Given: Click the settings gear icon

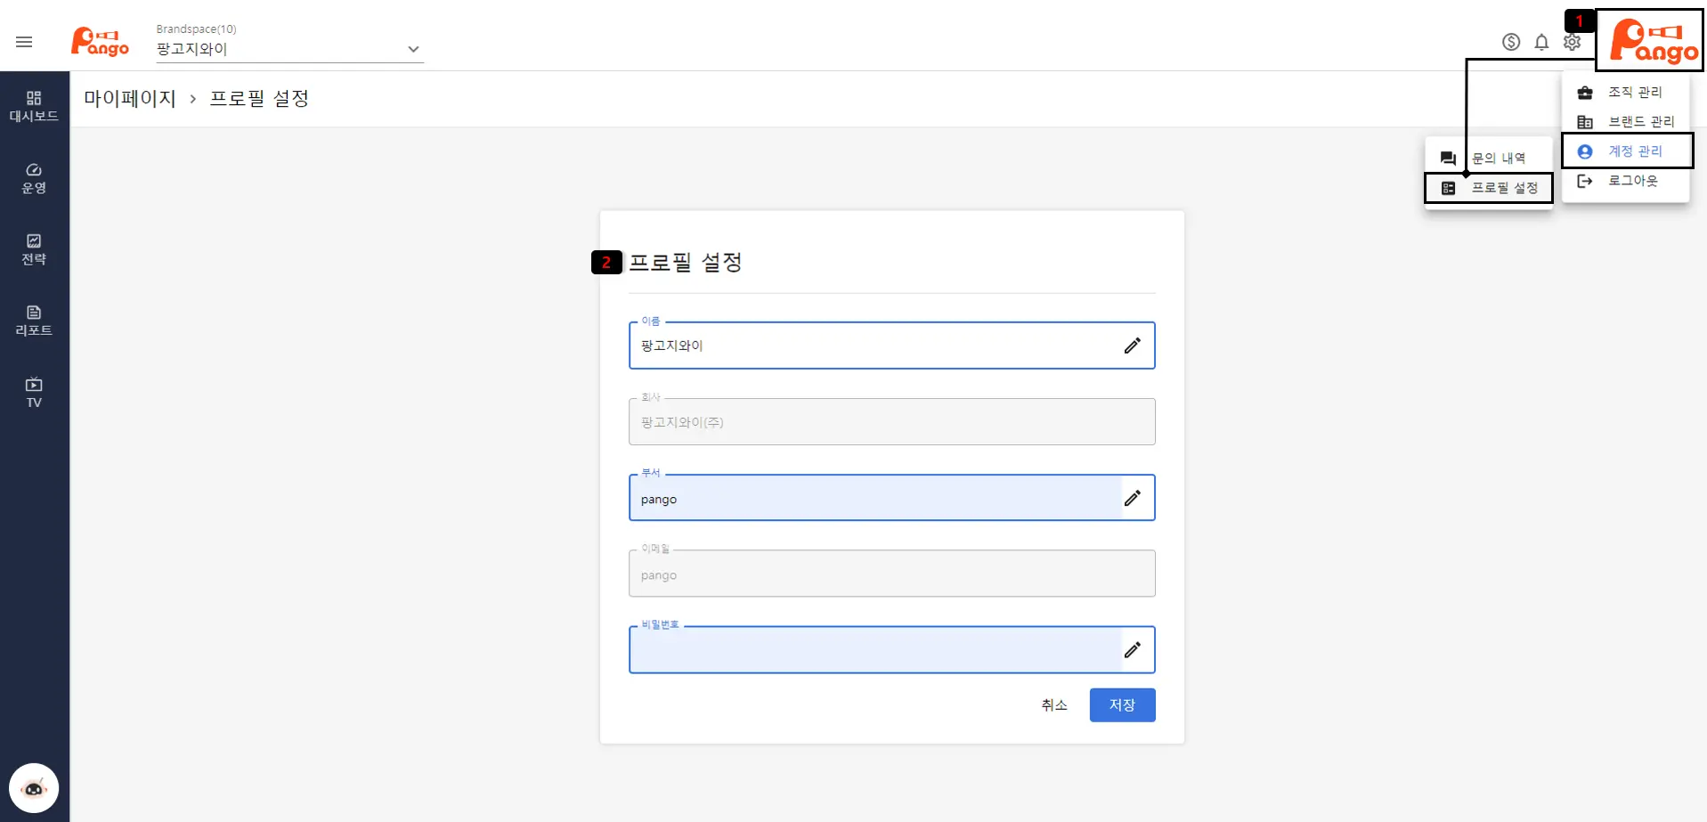Looking at the screenshot, I should [x=1572, y=43].
